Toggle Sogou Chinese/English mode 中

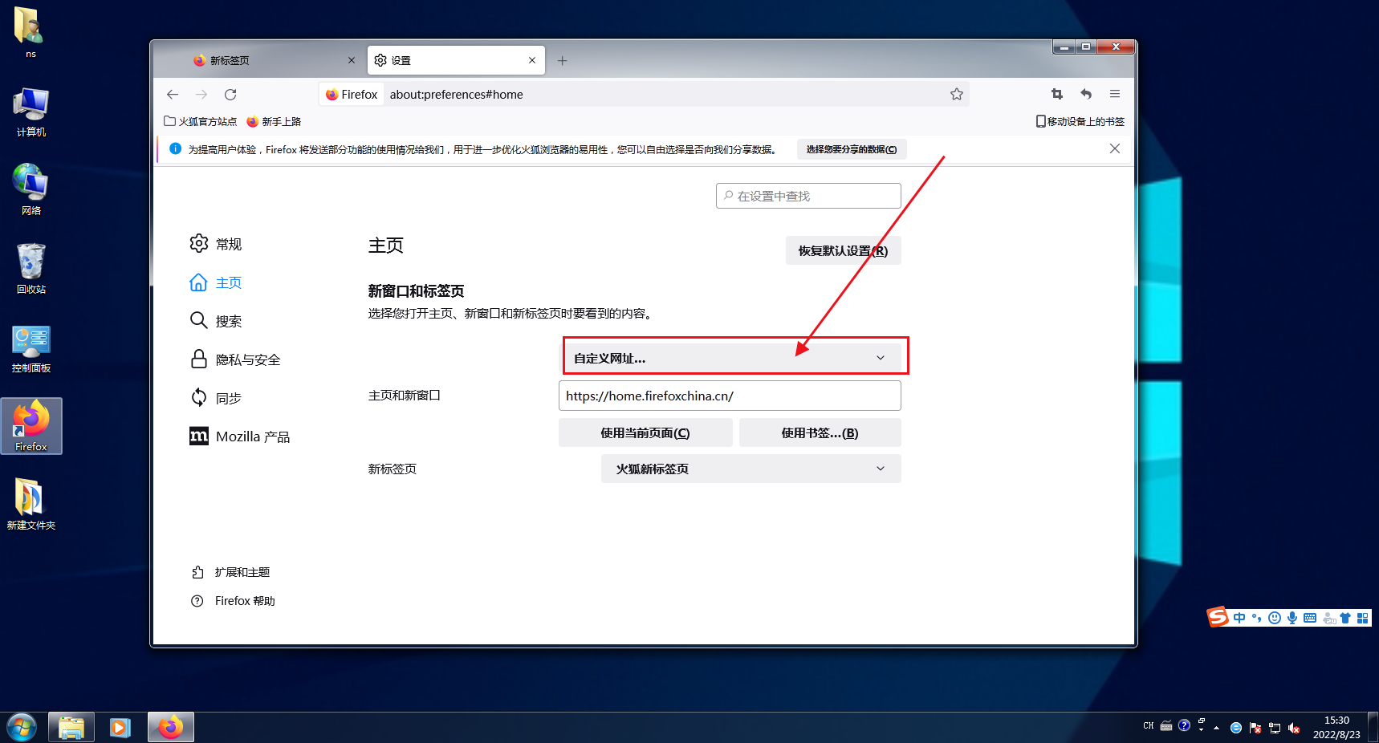1239,618
